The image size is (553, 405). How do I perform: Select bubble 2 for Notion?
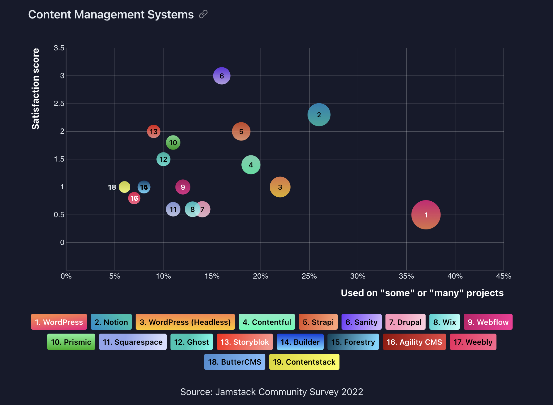click(x=319, y=115)
